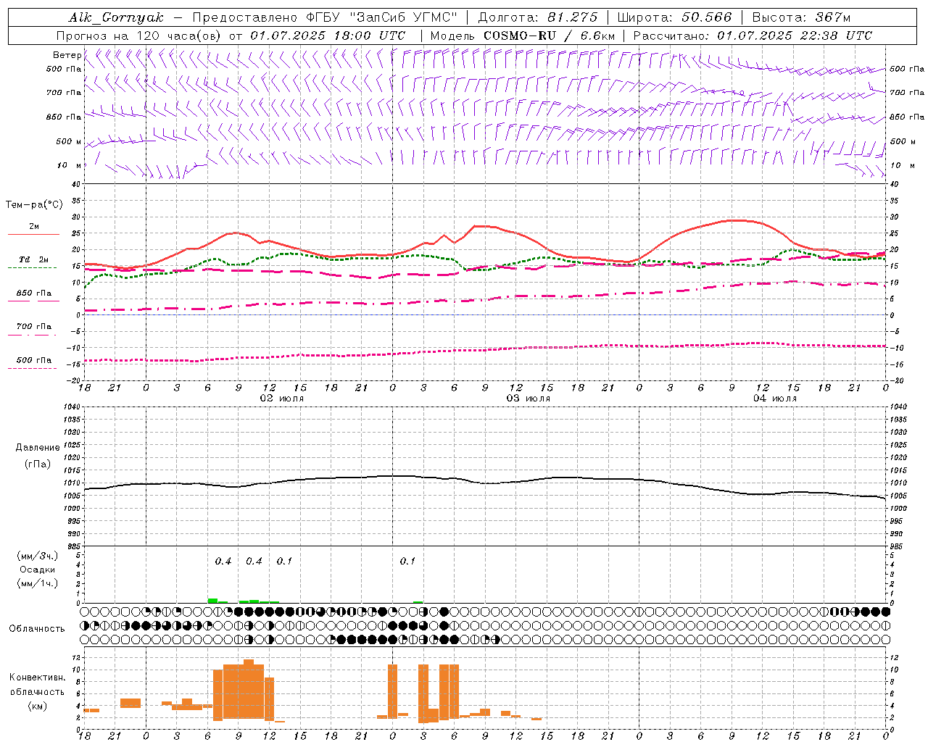Click the black sea-level pressure curve

pyautogui.click(x=485, y=483)
